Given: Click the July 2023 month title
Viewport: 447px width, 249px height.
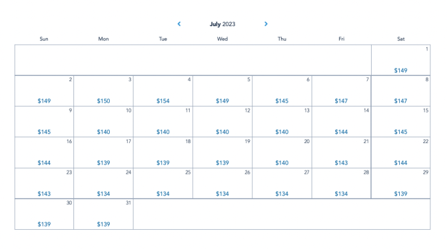Looking at the screenshot, I should point(222,24).
